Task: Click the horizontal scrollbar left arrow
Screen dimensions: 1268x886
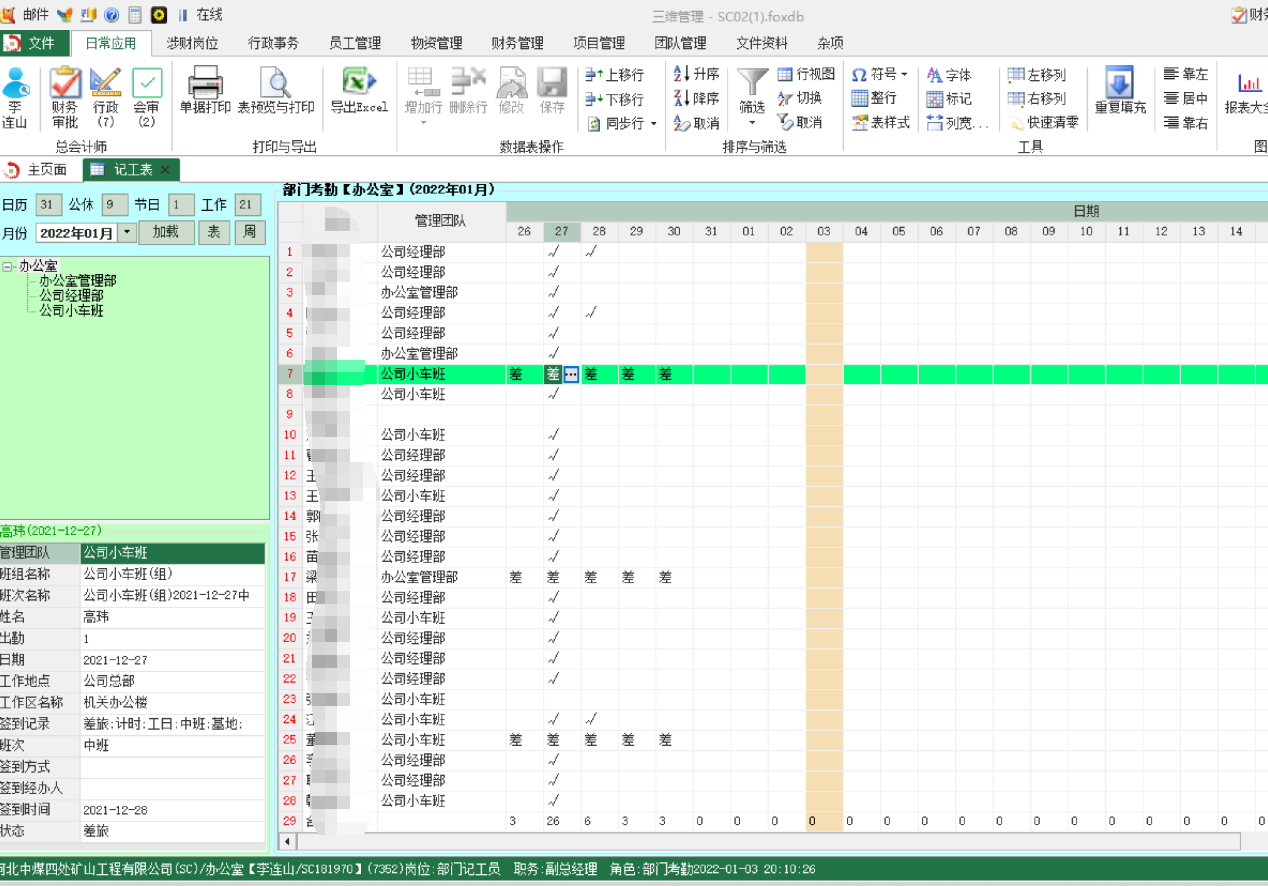Action: point(286,842)
